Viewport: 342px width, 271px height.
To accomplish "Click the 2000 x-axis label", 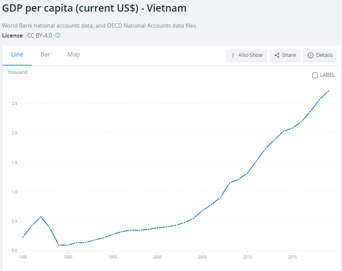I will pyautogui.click(x=157, y=257).
